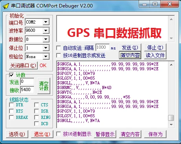This screenshot has height=144, width=181.
Task: Click the 读入文件 button
Action: pos(155,55)
